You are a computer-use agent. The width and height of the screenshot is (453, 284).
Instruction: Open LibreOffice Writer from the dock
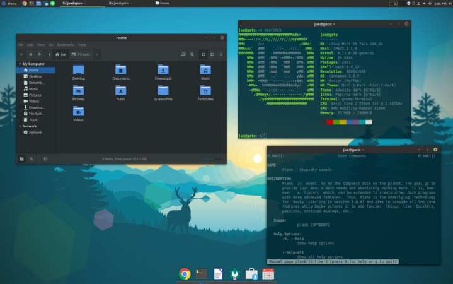pyautogui.click(x=218, y=273)
